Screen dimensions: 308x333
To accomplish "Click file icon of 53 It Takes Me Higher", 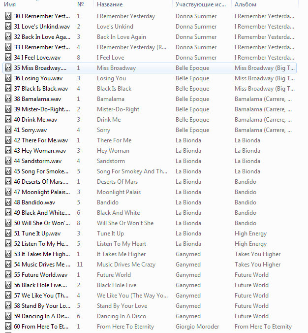I will [x=8, y=254].
